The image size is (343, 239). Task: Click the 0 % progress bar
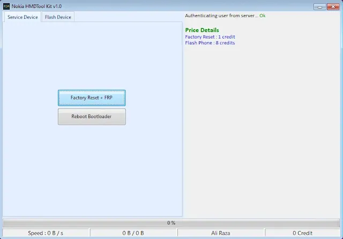pyautogui.click(x=171, y=223)
